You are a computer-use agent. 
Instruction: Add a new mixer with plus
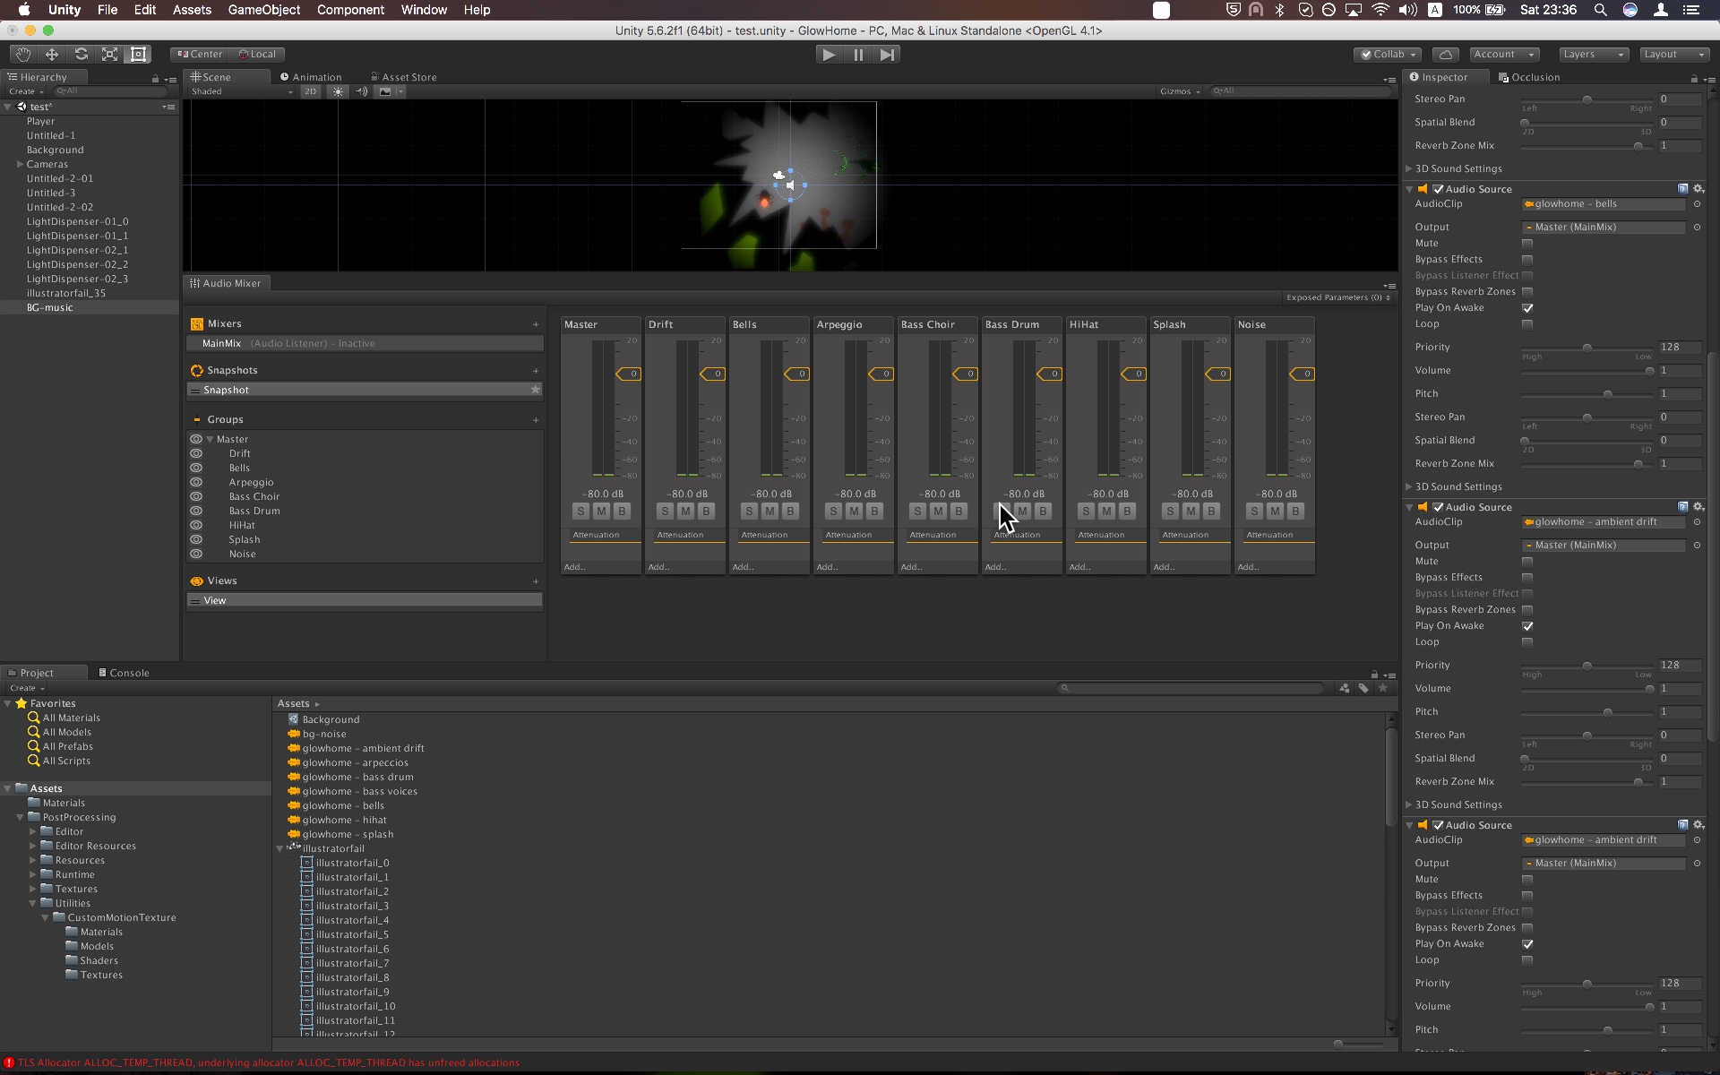(536, 324)
